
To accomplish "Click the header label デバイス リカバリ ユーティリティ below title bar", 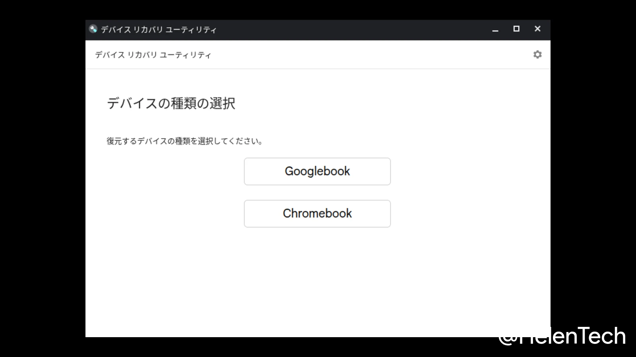I will (153, 55).
